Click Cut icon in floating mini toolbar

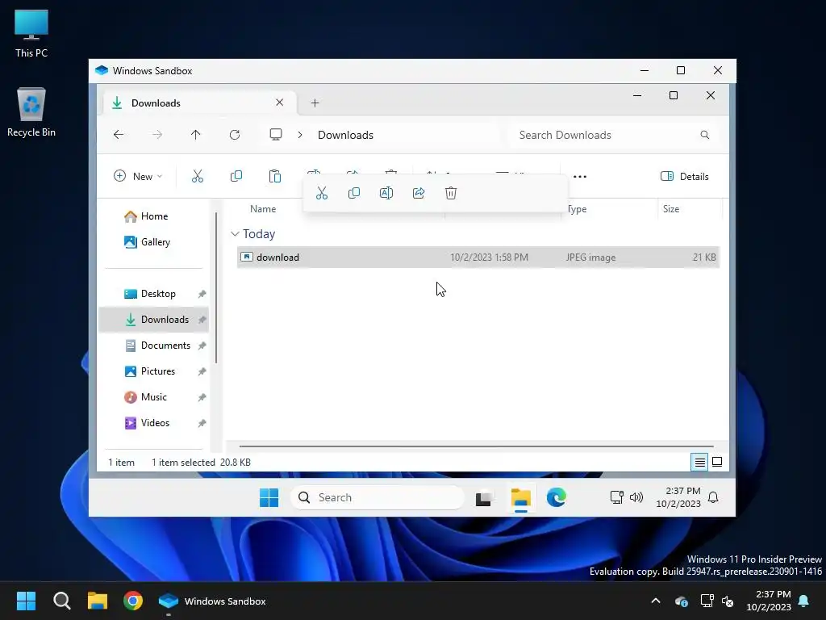321,193
